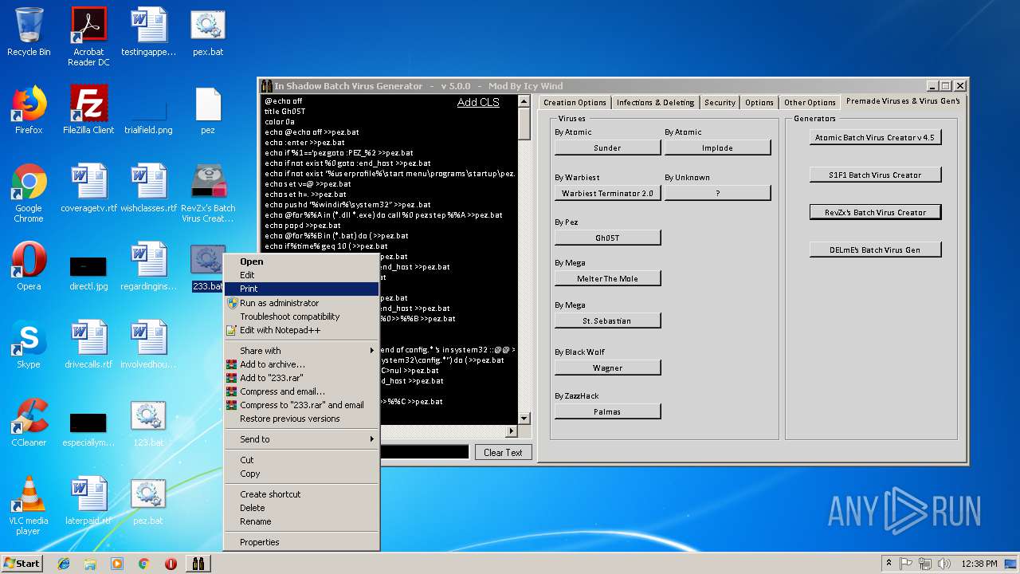Open regardingins... document icon
The height and width of the screenshot is (574, 1020).
click(x=148, y=266)
